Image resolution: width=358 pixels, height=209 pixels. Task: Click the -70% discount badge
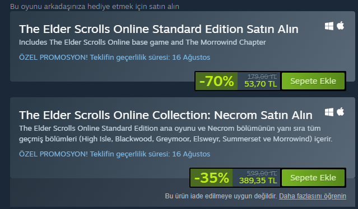coord(216,81)
